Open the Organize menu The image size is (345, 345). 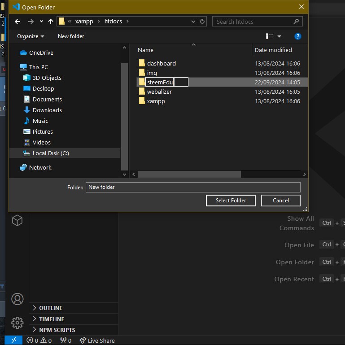coord(31,36)
